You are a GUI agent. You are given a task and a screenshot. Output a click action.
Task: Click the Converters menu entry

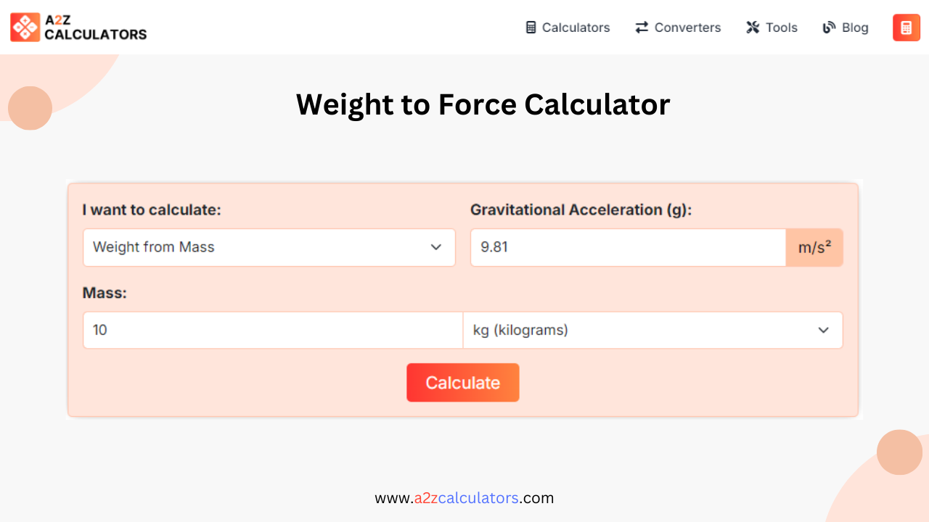pyautogui.click(x=677, y=27)
